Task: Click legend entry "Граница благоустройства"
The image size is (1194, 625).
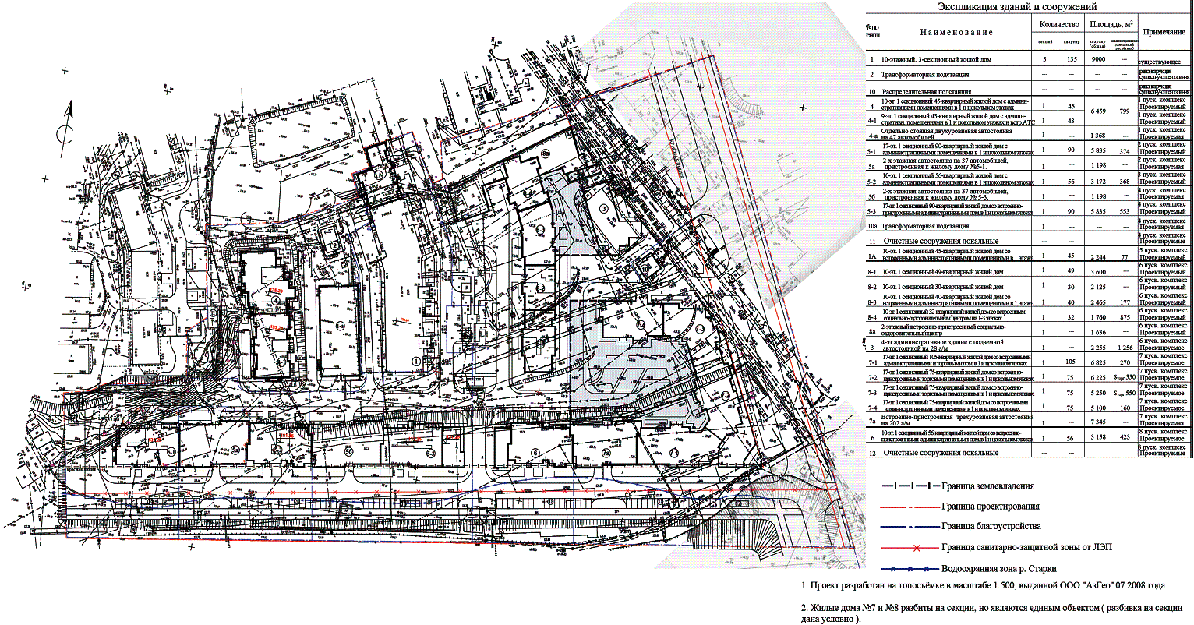Action: [x=991, y=526]
